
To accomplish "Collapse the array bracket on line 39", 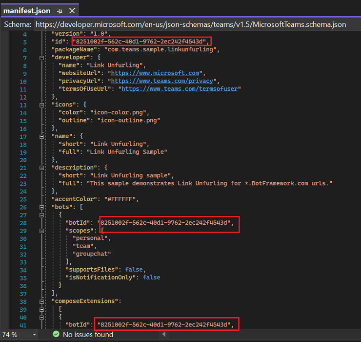I will (41, 309).
